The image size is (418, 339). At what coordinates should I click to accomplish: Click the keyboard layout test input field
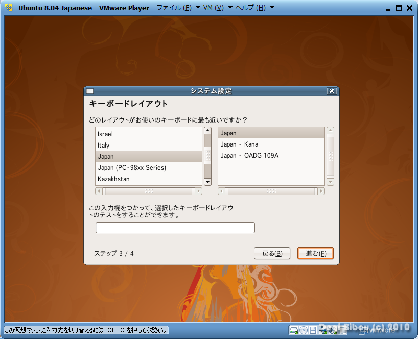click(x=175, y=228)
